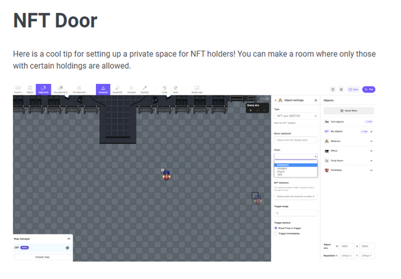Collapse the Map manager panel

(68, 239)
